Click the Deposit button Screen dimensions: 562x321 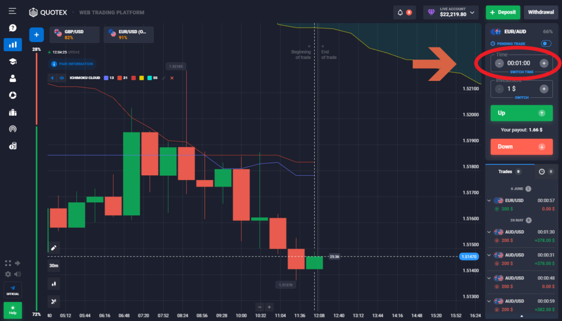tap(503, 12)
